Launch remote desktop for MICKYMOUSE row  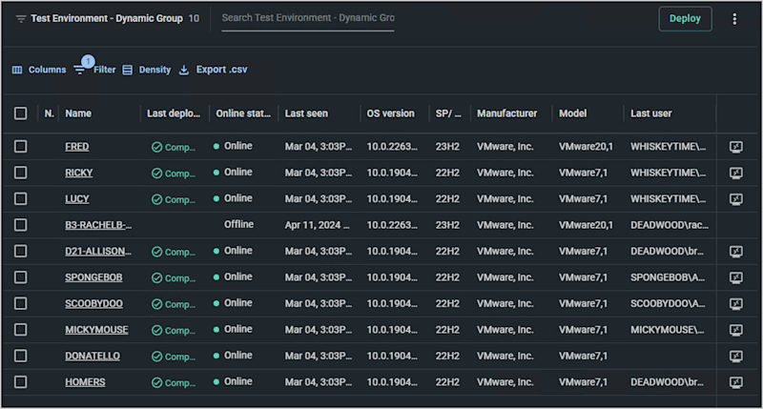(x=735, y=330)
